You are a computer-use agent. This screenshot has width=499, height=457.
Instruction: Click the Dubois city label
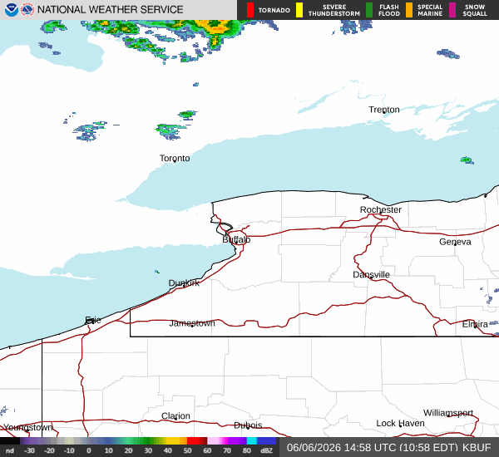248,425
